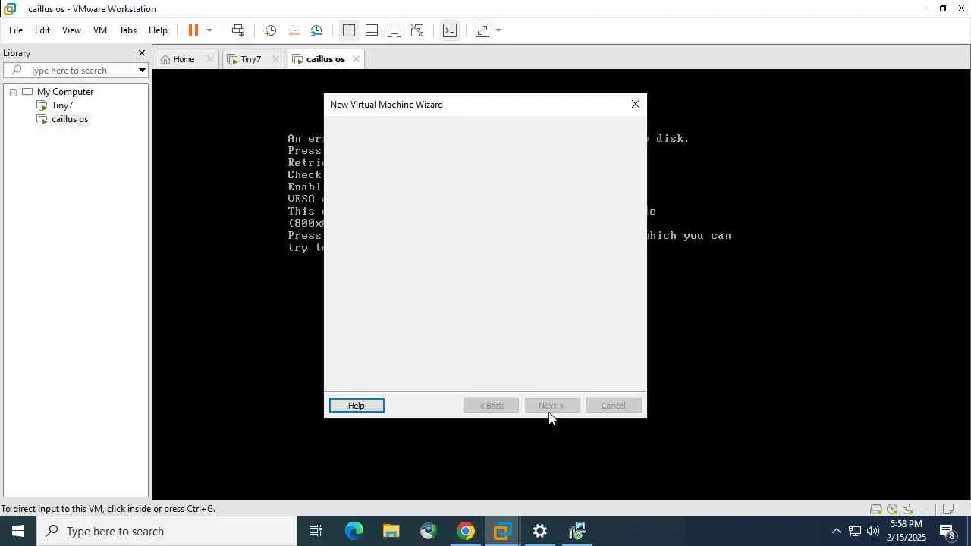
Task: Close the caillus os tab
Action: tap(356, 59)
